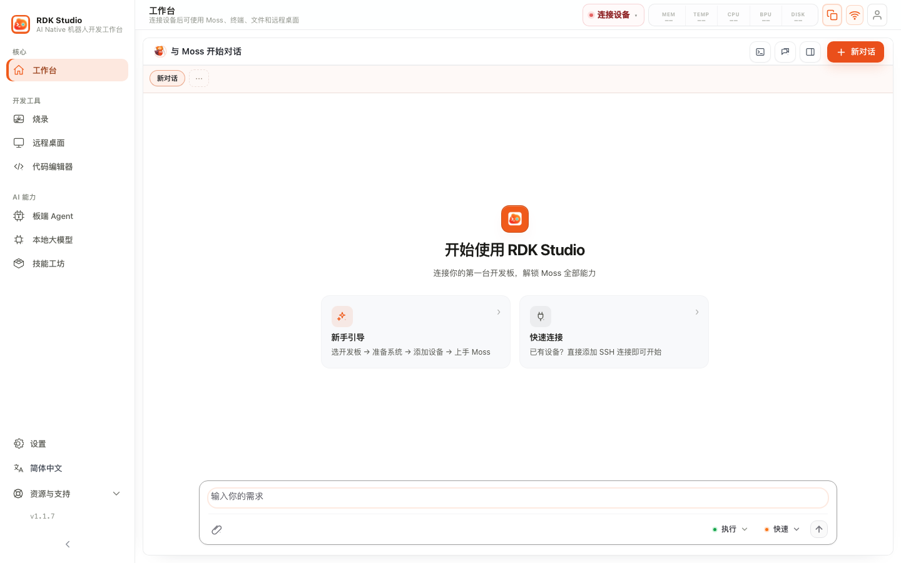Click the 烧录 download icon in the sidebar
Viewport: 901px width, 563px height.
pyautogui.click(x=19, y=119)
